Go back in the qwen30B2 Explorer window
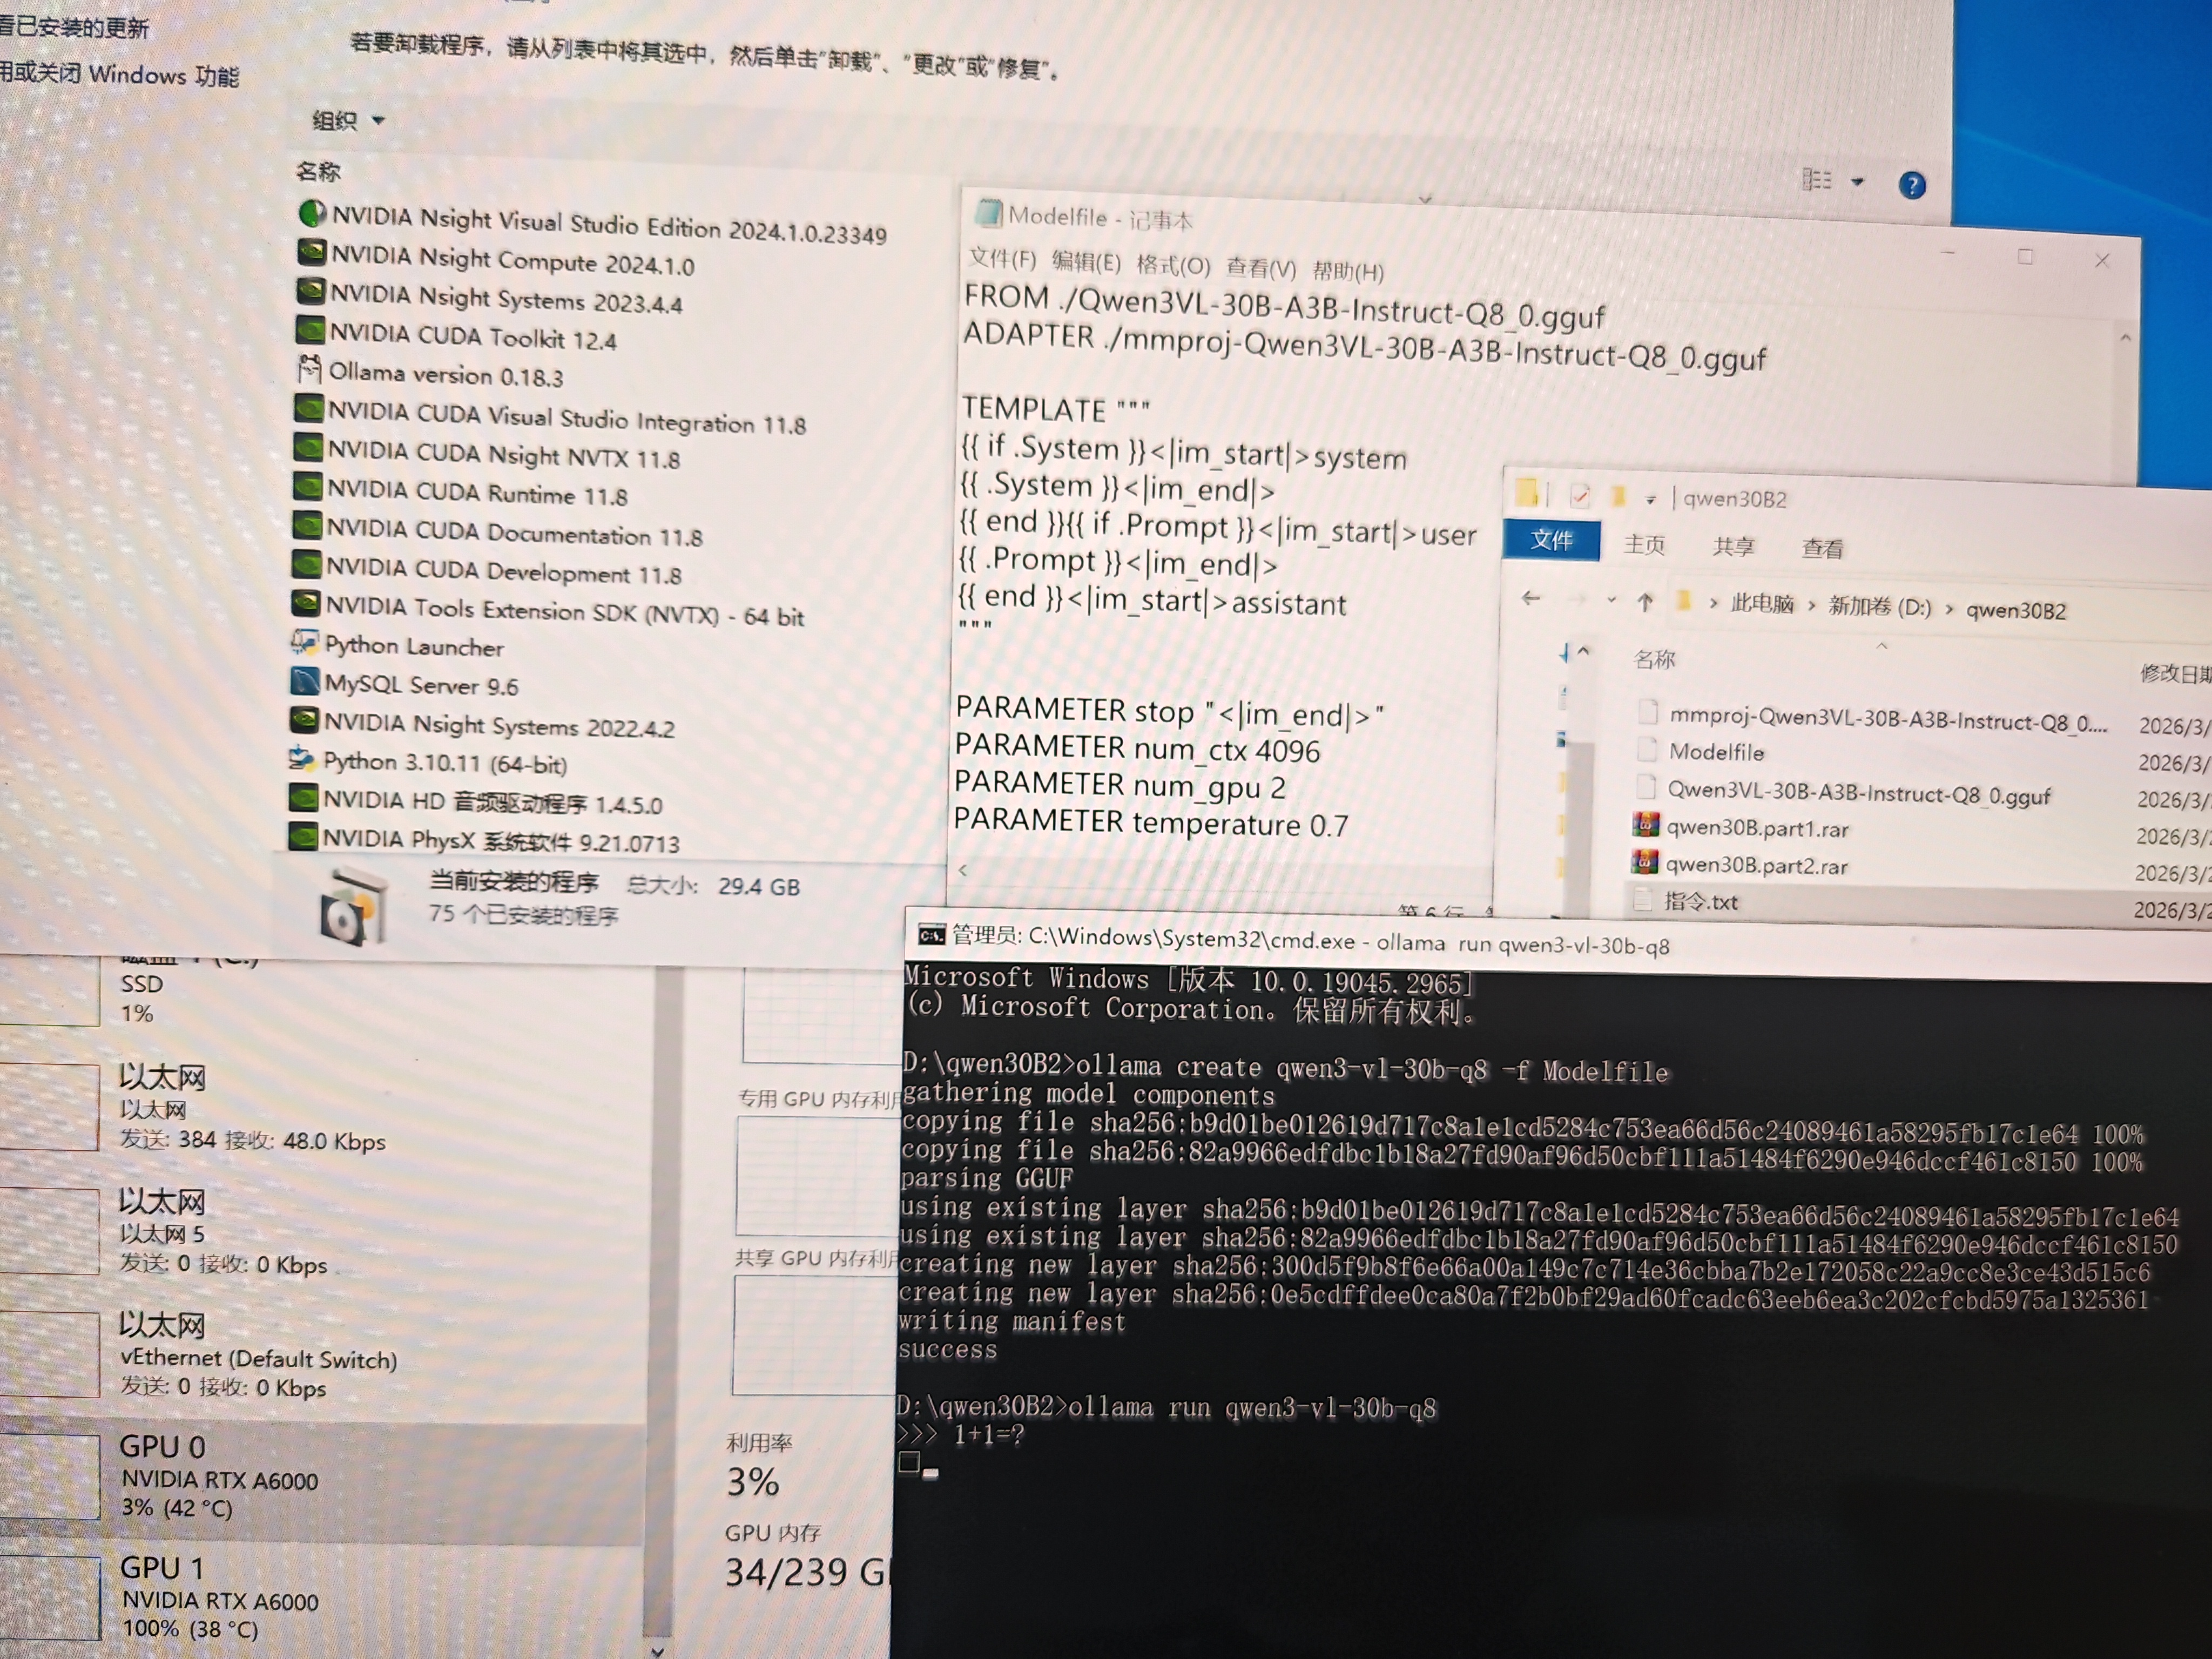Viewport: 2212px width, 1659px height. click(x=1530, y=598)
